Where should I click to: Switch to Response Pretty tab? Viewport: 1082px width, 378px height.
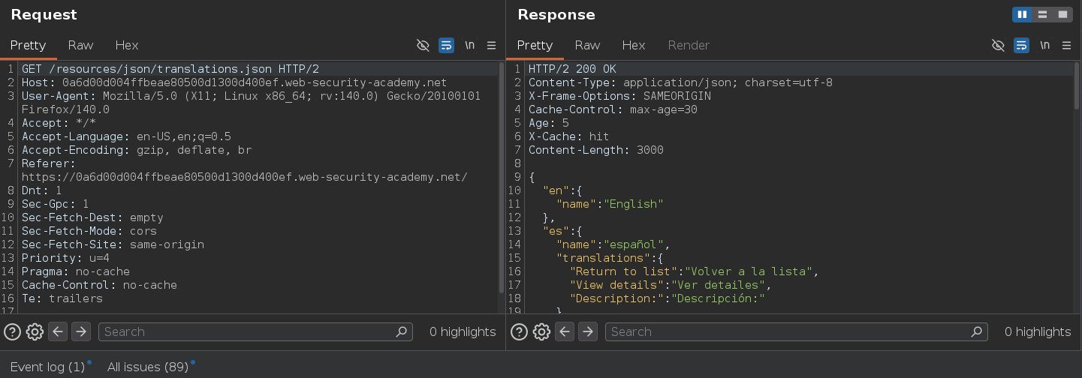coord(535,46)
